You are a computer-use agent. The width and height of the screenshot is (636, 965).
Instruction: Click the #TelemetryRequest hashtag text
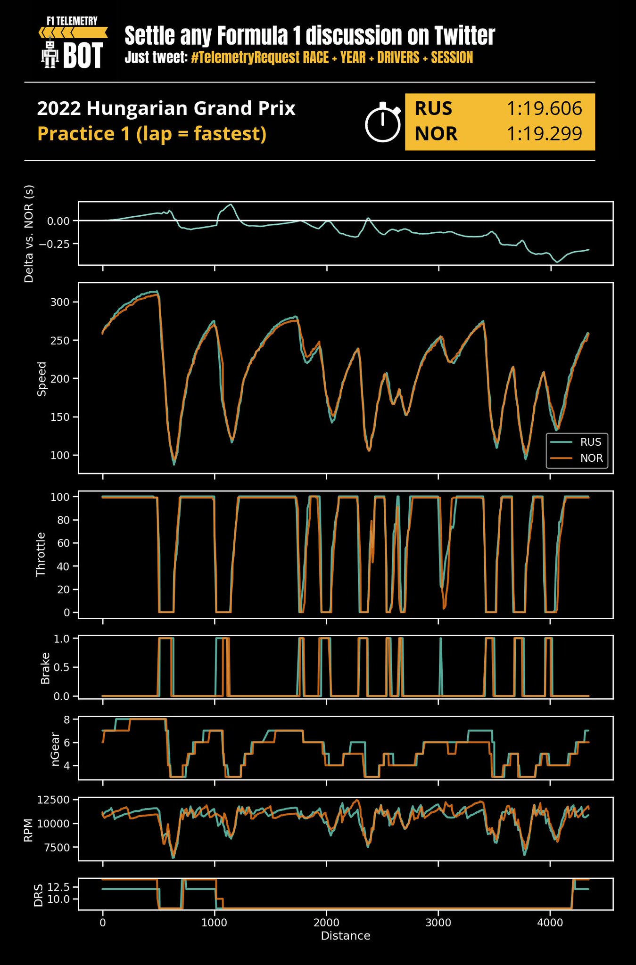(x=245, y=58)
